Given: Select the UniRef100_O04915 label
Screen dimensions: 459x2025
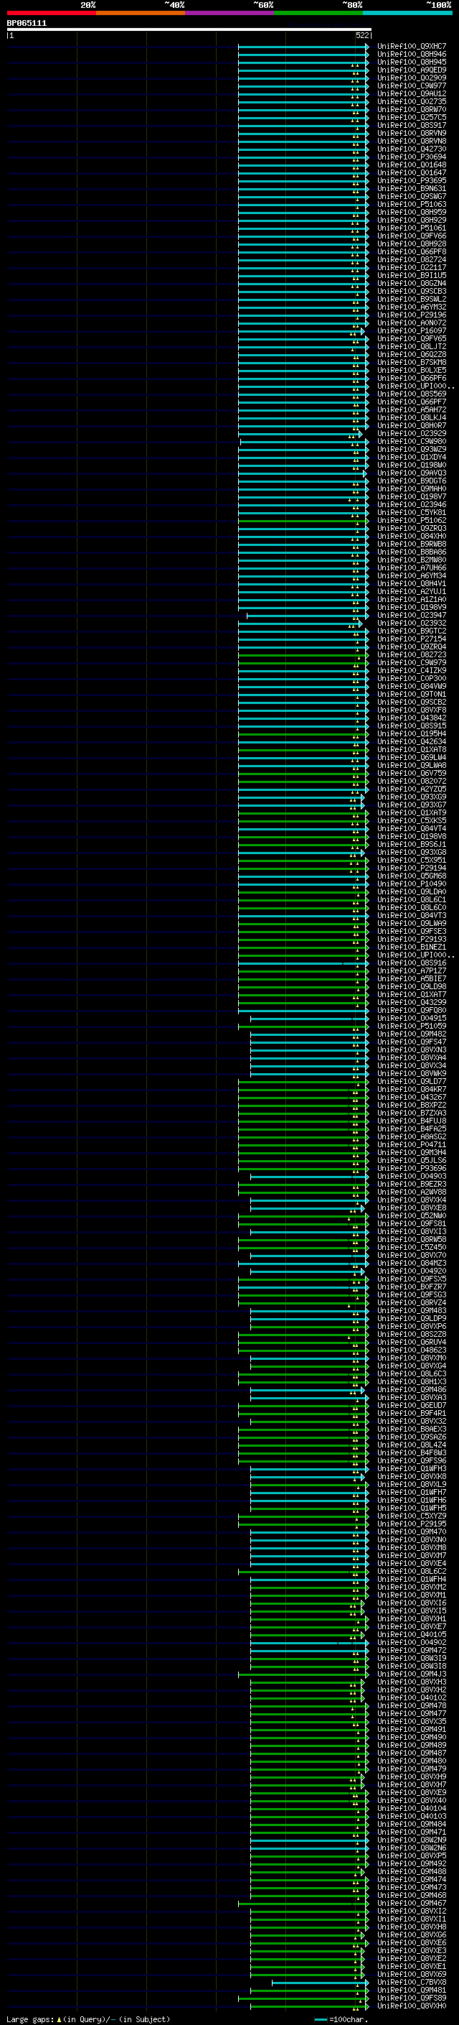Looking at the screenshot, I should click(x=411, y=1018).
